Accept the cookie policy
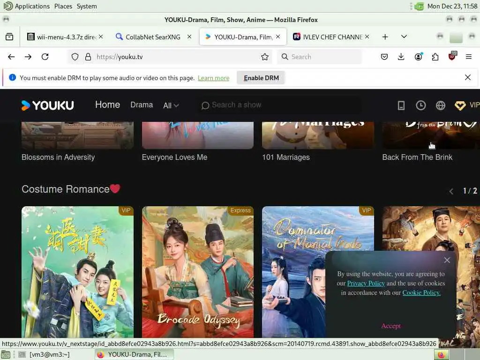Screen dimensions: 480x360 point(390,326)
